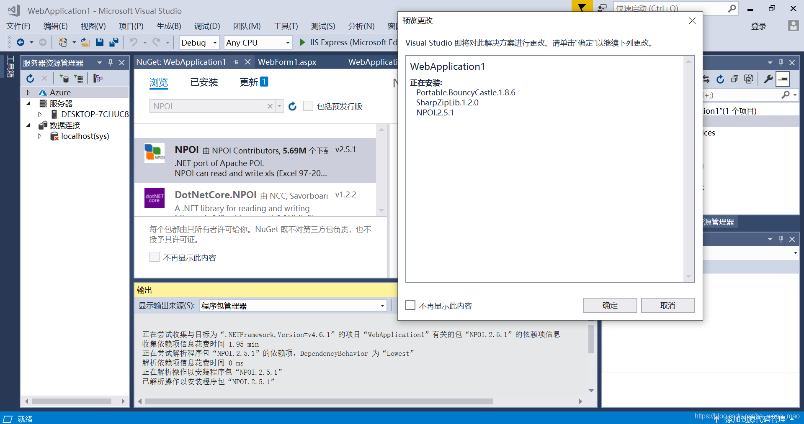Select the DotNetCore.NPOI package
The width and height of the screenshot is (804, 424).
pyautogui.click(x=255, y=200)
